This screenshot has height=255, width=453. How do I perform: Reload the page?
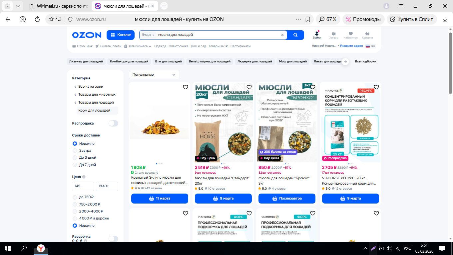point(37,19)
